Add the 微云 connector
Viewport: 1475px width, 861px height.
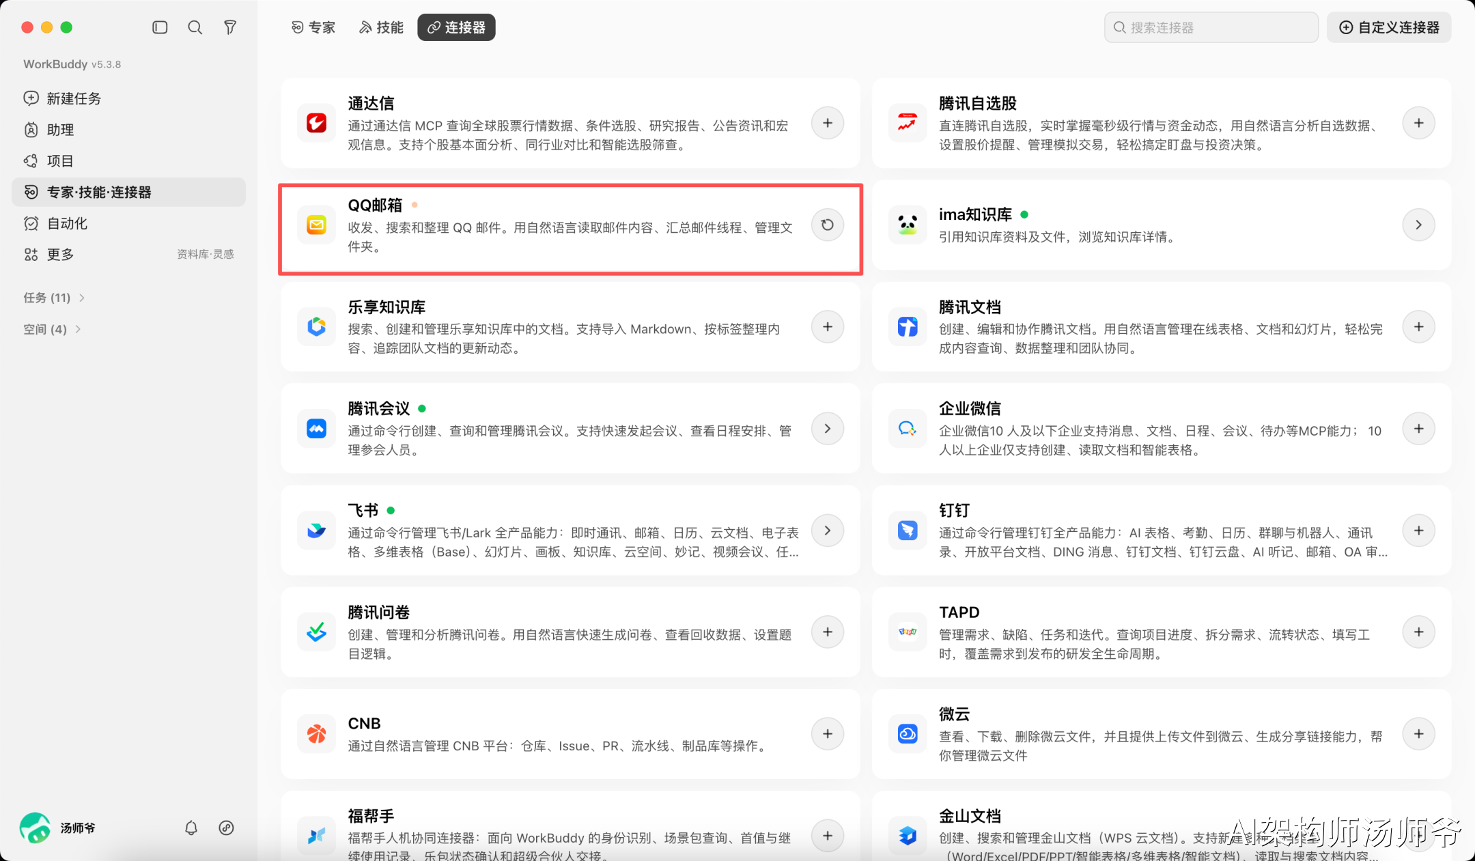click(1419, 734)
